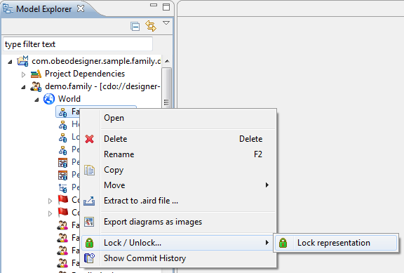Open the Model Explorer view menu triangle

point(166,23)
